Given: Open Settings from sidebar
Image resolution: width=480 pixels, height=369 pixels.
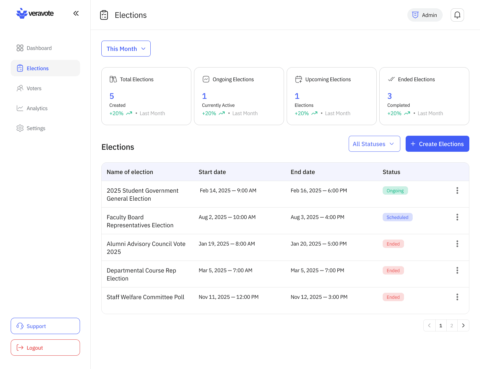Looking at the screenshot, I should pyautogui.click(x=36, y=128).
